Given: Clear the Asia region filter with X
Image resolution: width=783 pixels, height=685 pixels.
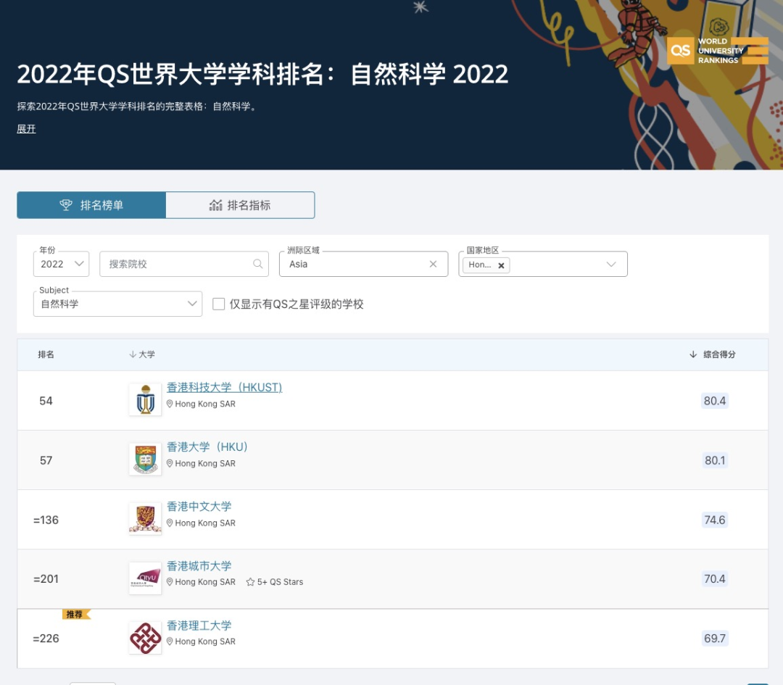Looking at the screenshot, I should point(433,264).
